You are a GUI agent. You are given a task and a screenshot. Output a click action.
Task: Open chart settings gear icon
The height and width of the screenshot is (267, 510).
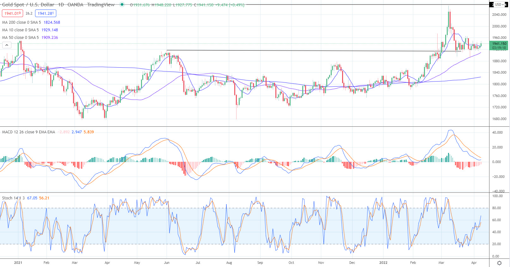(500, 263)
